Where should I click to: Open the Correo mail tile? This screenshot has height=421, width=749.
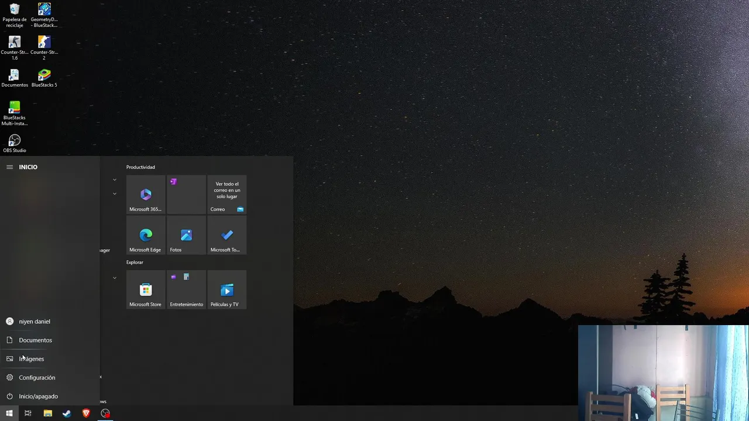pos(227,195)
